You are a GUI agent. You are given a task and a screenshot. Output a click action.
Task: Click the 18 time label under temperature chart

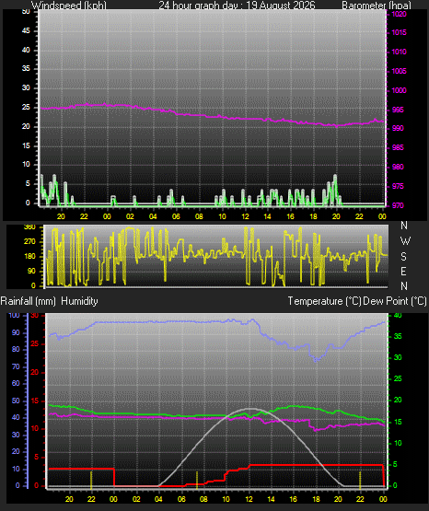click(316, 499)
